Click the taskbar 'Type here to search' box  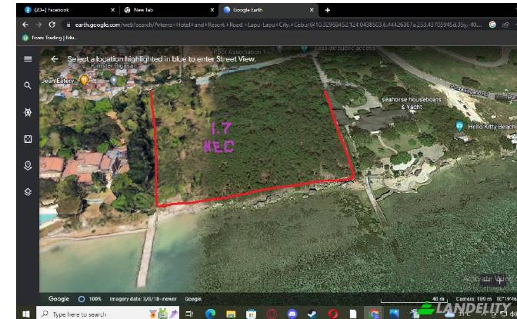pyautogui.click(x=88, y=314)
